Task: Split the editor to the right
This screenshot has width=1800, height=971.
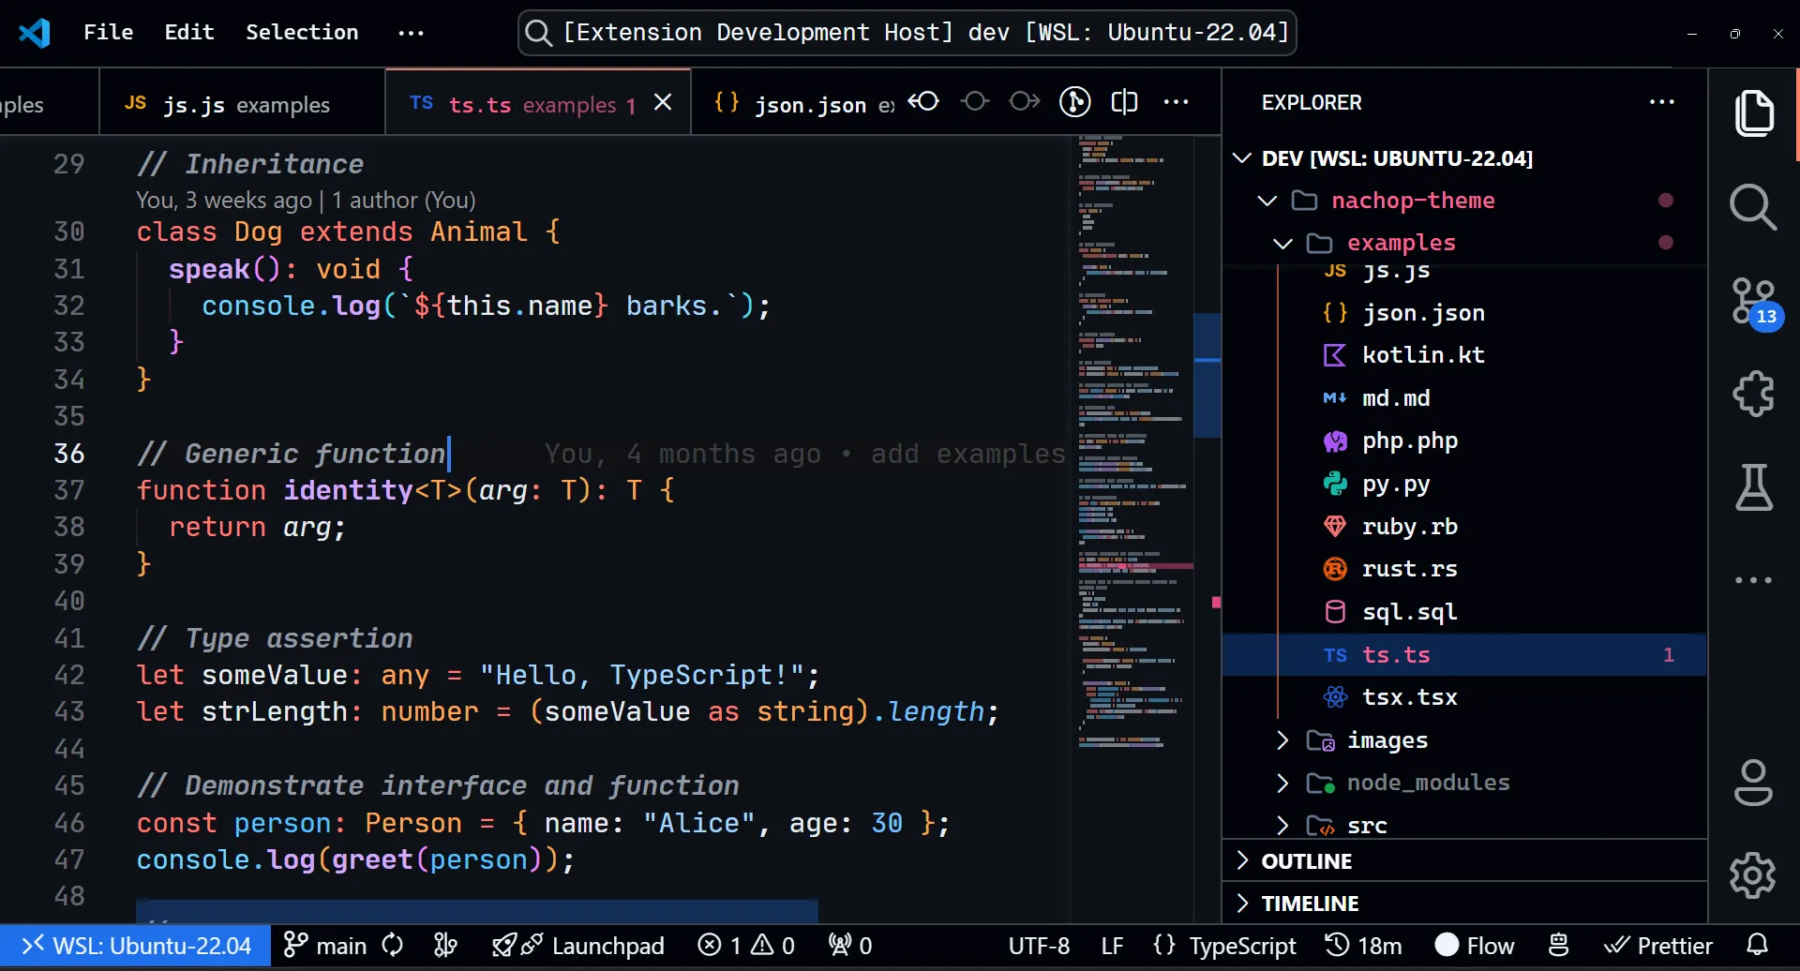Action: pos(1124,101)
